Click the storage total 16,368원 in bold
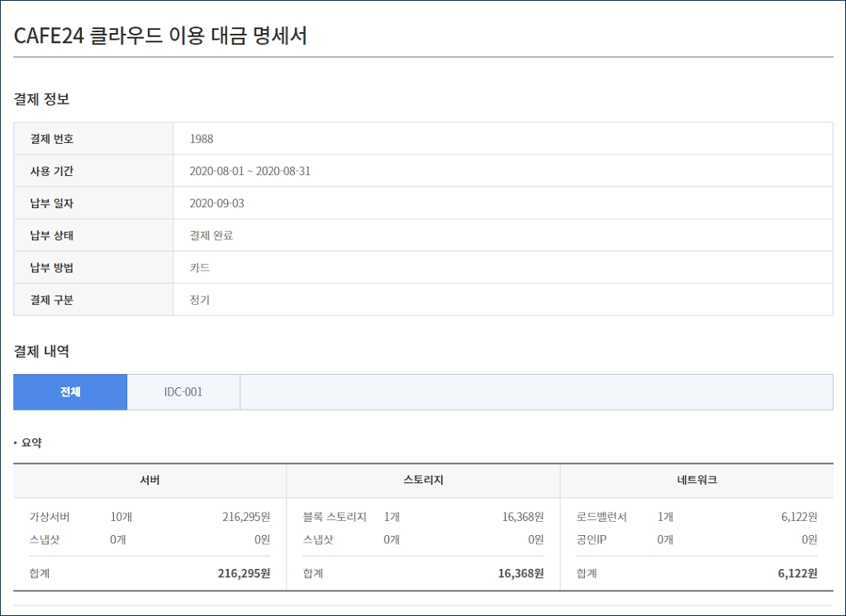 pyautogui.click(x=520, y=573)
